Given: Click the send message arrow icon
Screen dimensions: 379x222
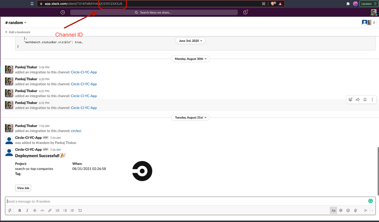Looking at the screenshot, I should pyautogui.click(x=366, y=210).
